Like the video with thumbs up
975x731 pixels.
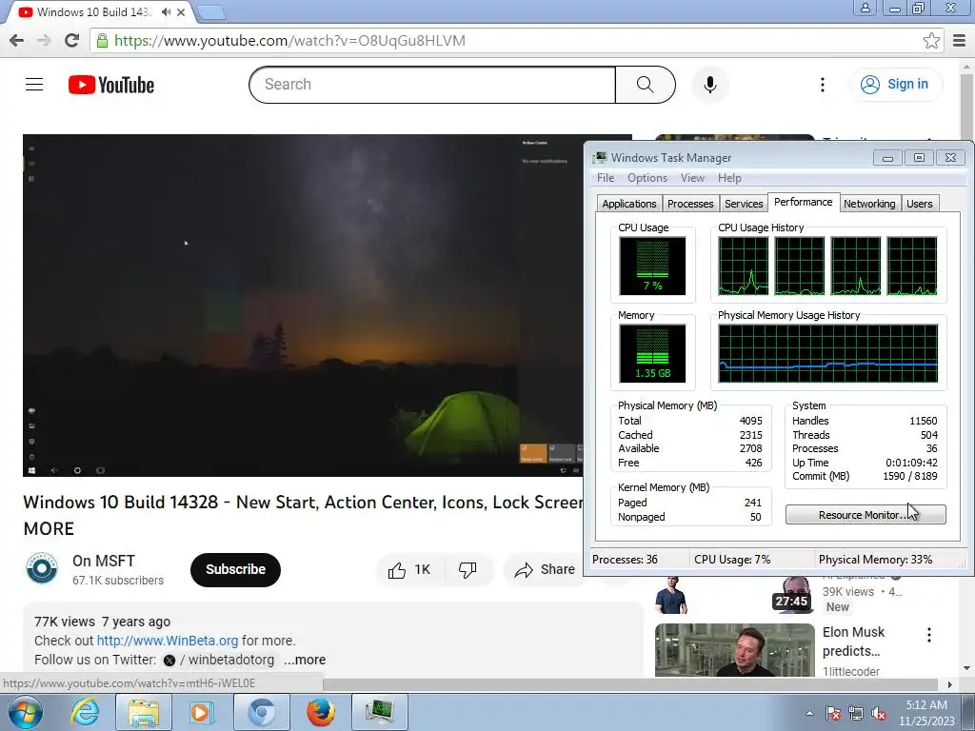(409, 570)
